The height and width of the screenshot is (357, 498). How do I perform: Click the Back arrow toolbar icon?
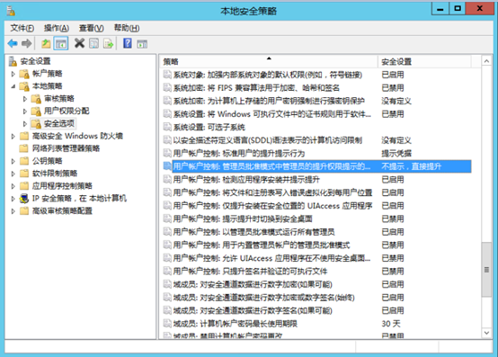click(x=13, y=43)
